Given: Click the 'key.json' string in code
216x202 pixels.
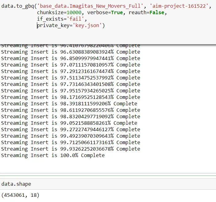Looking at the screenshot, I should click(x=87, y=26).
